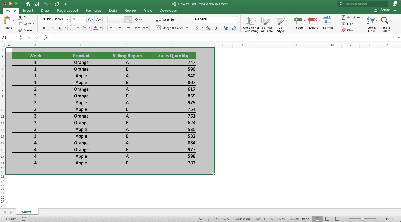Save the workbook with the floppy disk icon
Viewport: 401px width, 222px height.
[x=37, y=4]
